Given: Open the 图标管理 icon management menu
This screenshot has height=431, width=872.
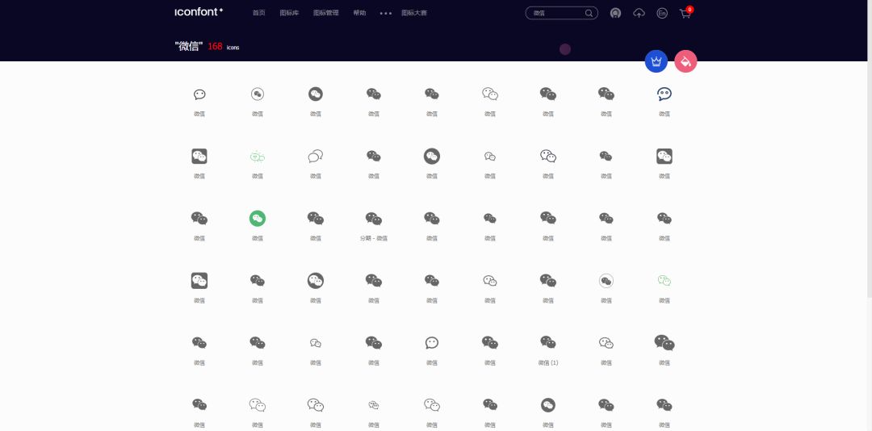Looking at the screenshot, I should 326,13.
